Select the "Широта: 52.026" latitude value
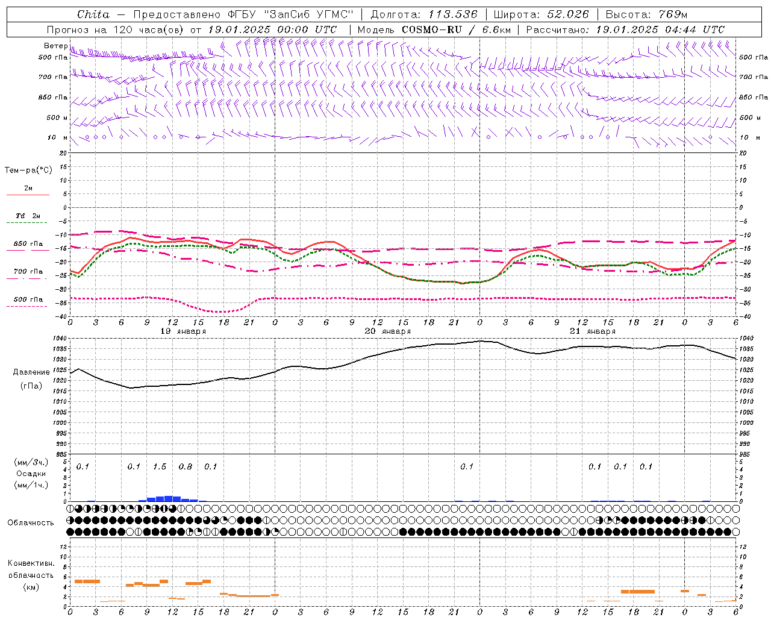771x617 pixels. [541, 14]
